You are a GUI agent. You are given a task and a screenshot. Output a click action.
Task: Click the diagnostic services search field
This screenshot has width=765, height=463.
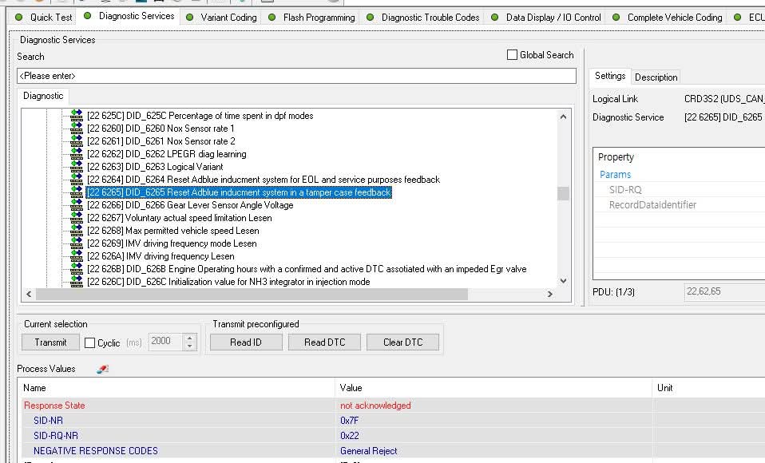[296, 76]
